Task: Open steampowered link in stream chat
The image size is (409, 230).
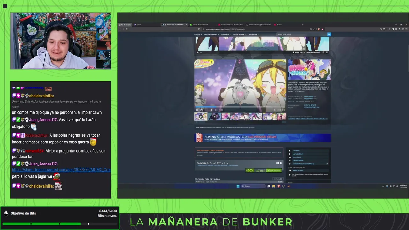Action: (x=61, y=170)
